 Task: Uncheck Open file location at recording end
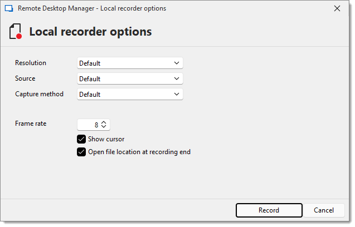pos(81,152)
